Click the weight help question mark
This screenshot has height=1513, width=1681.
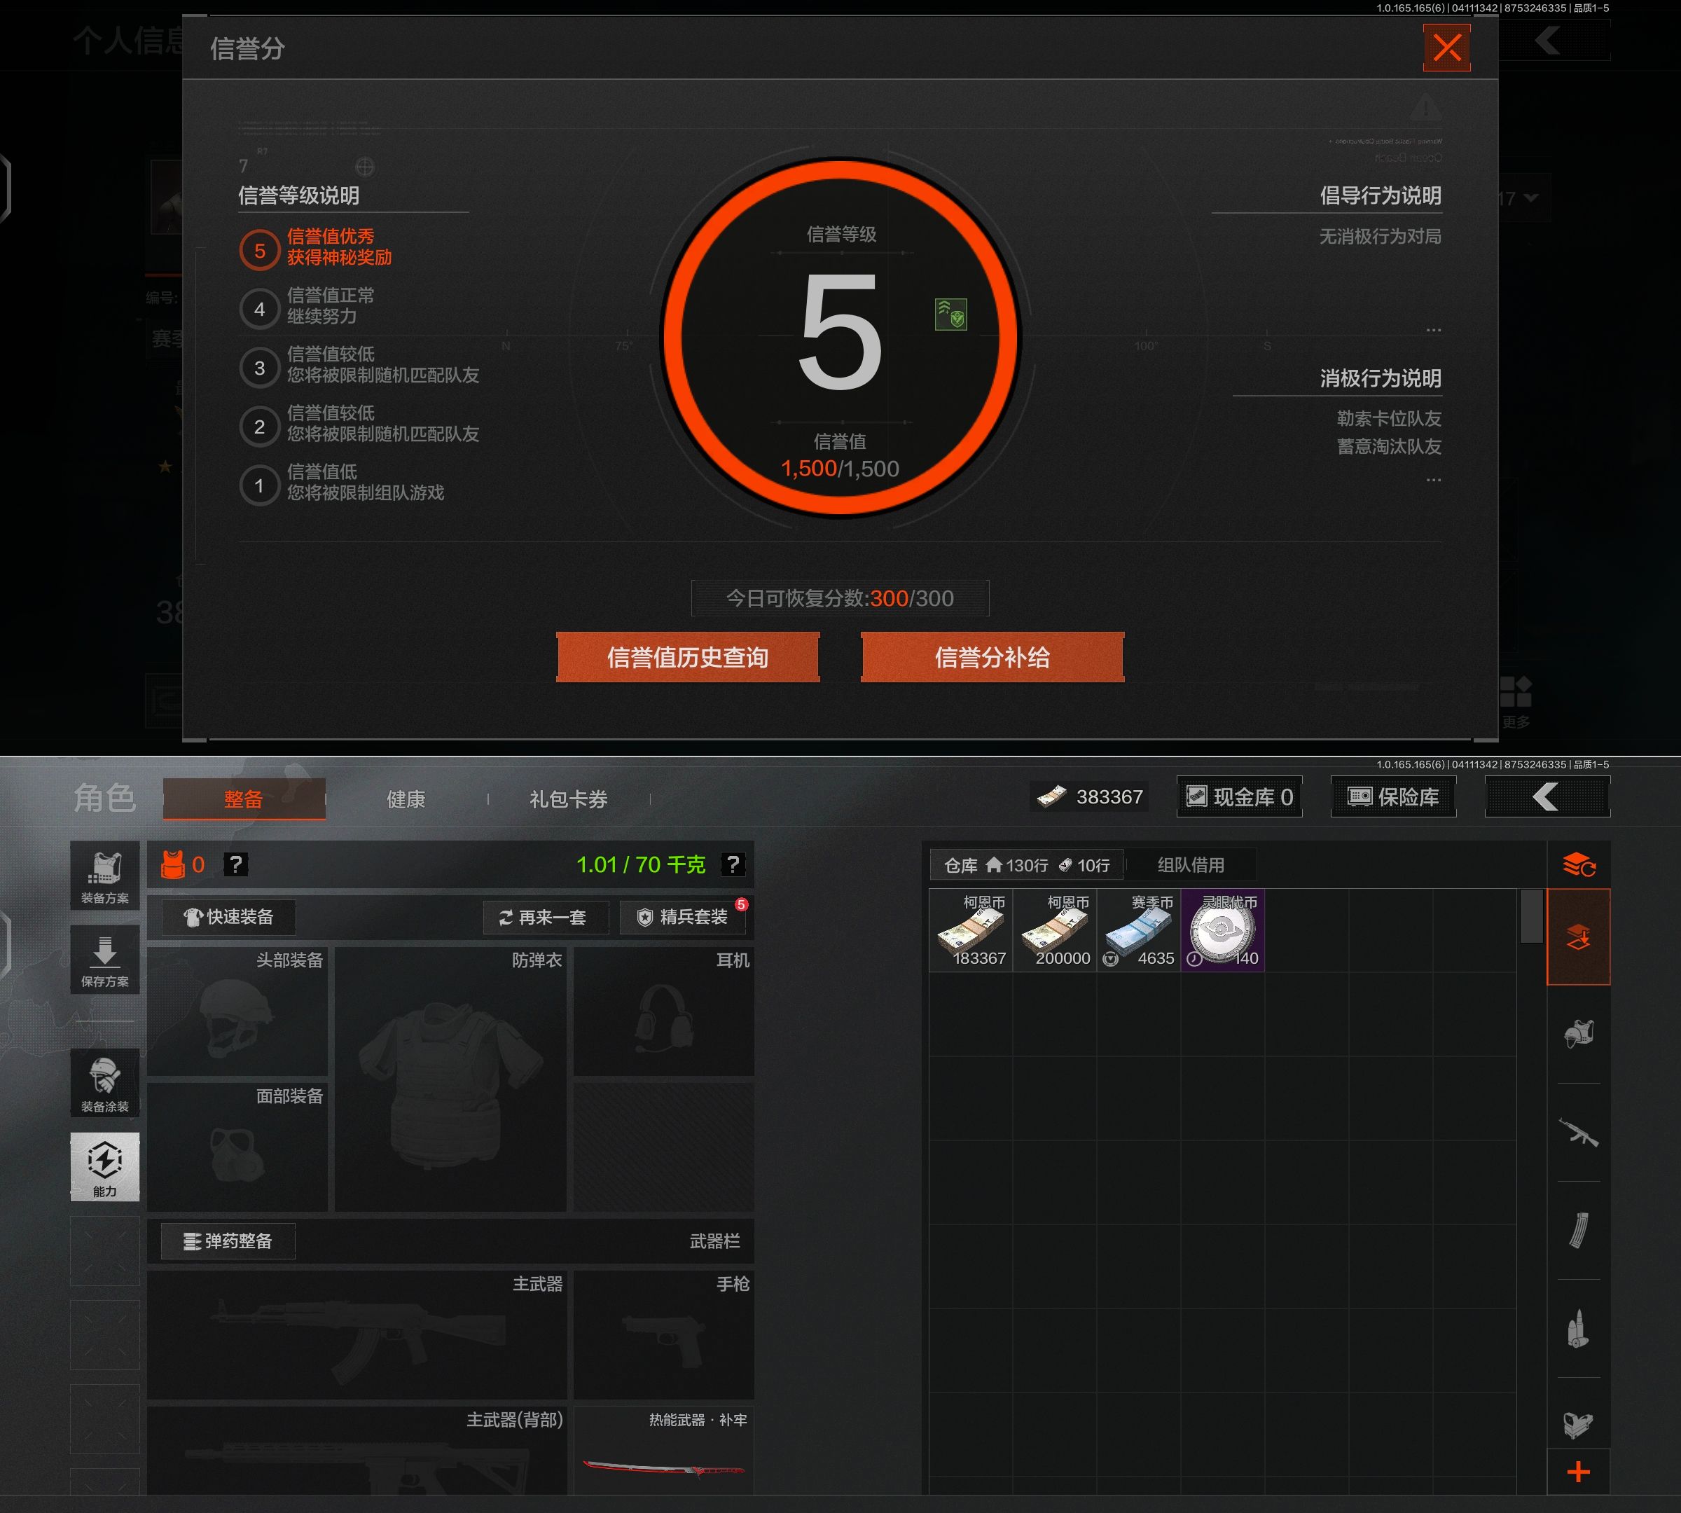click(x=733, y=864)
